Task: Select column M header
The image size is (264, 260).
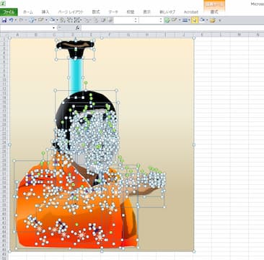Action: point(239,35)
